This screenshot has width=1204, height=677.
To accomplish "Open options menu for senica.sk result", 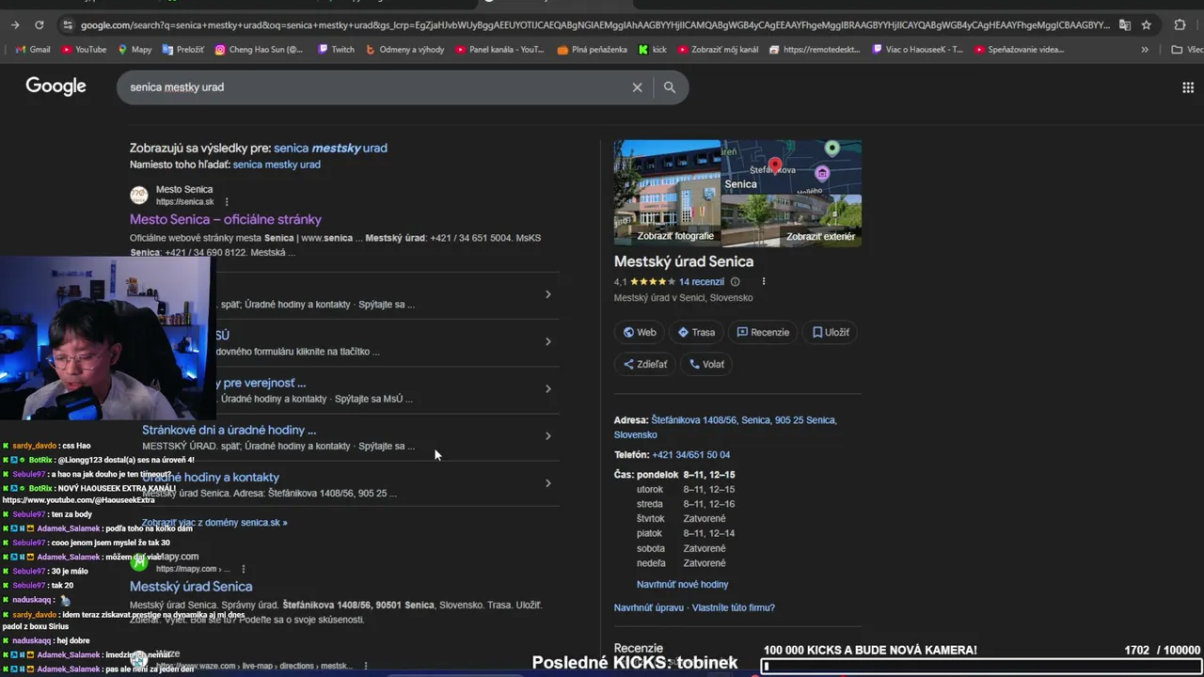I will 227,201.
